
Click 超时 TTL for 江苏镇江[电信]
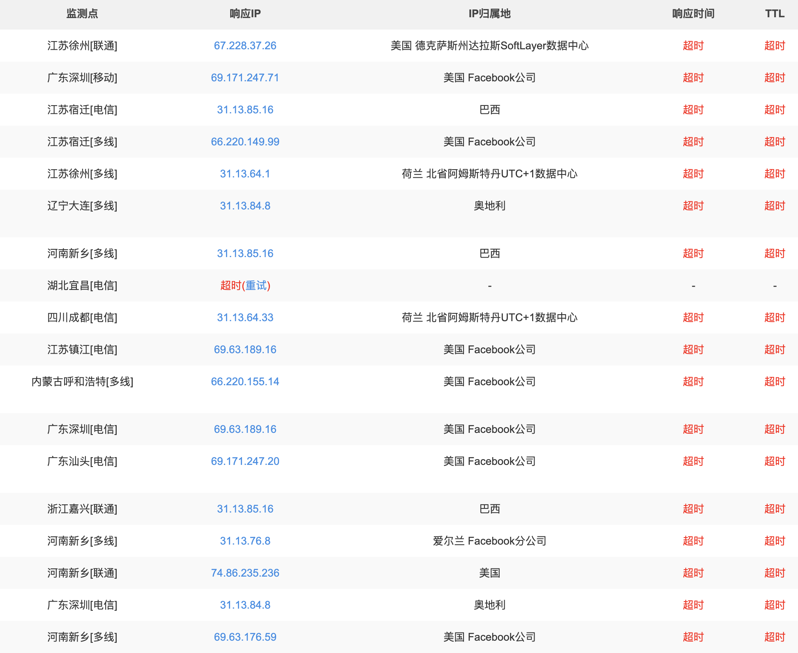coord(775,349)
